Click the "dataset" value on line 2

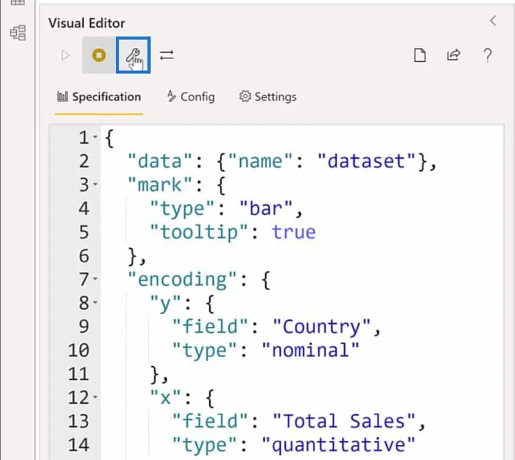tap(366, 161)
